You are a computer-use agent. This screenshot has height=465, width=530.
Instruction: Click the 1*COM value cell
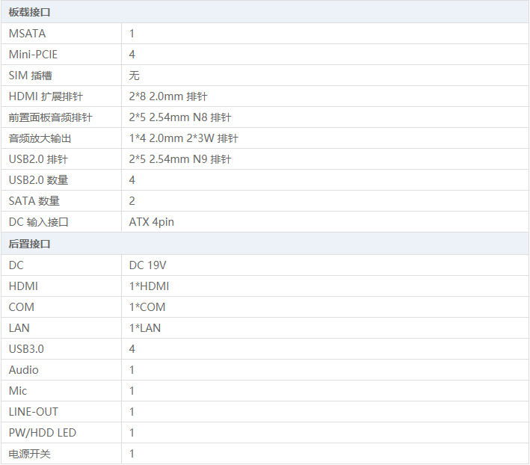pos(147,307)
